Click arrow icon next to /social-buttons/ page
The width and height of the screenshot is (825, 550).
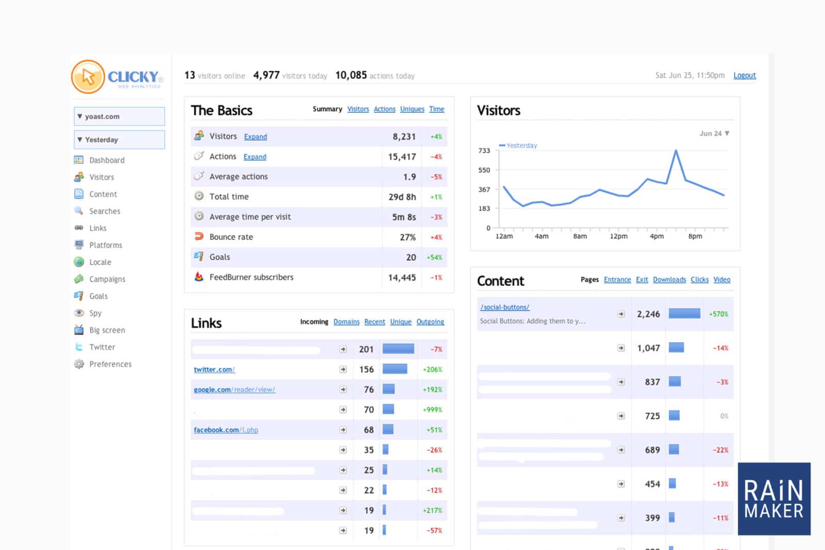click(x=621, y=314)
